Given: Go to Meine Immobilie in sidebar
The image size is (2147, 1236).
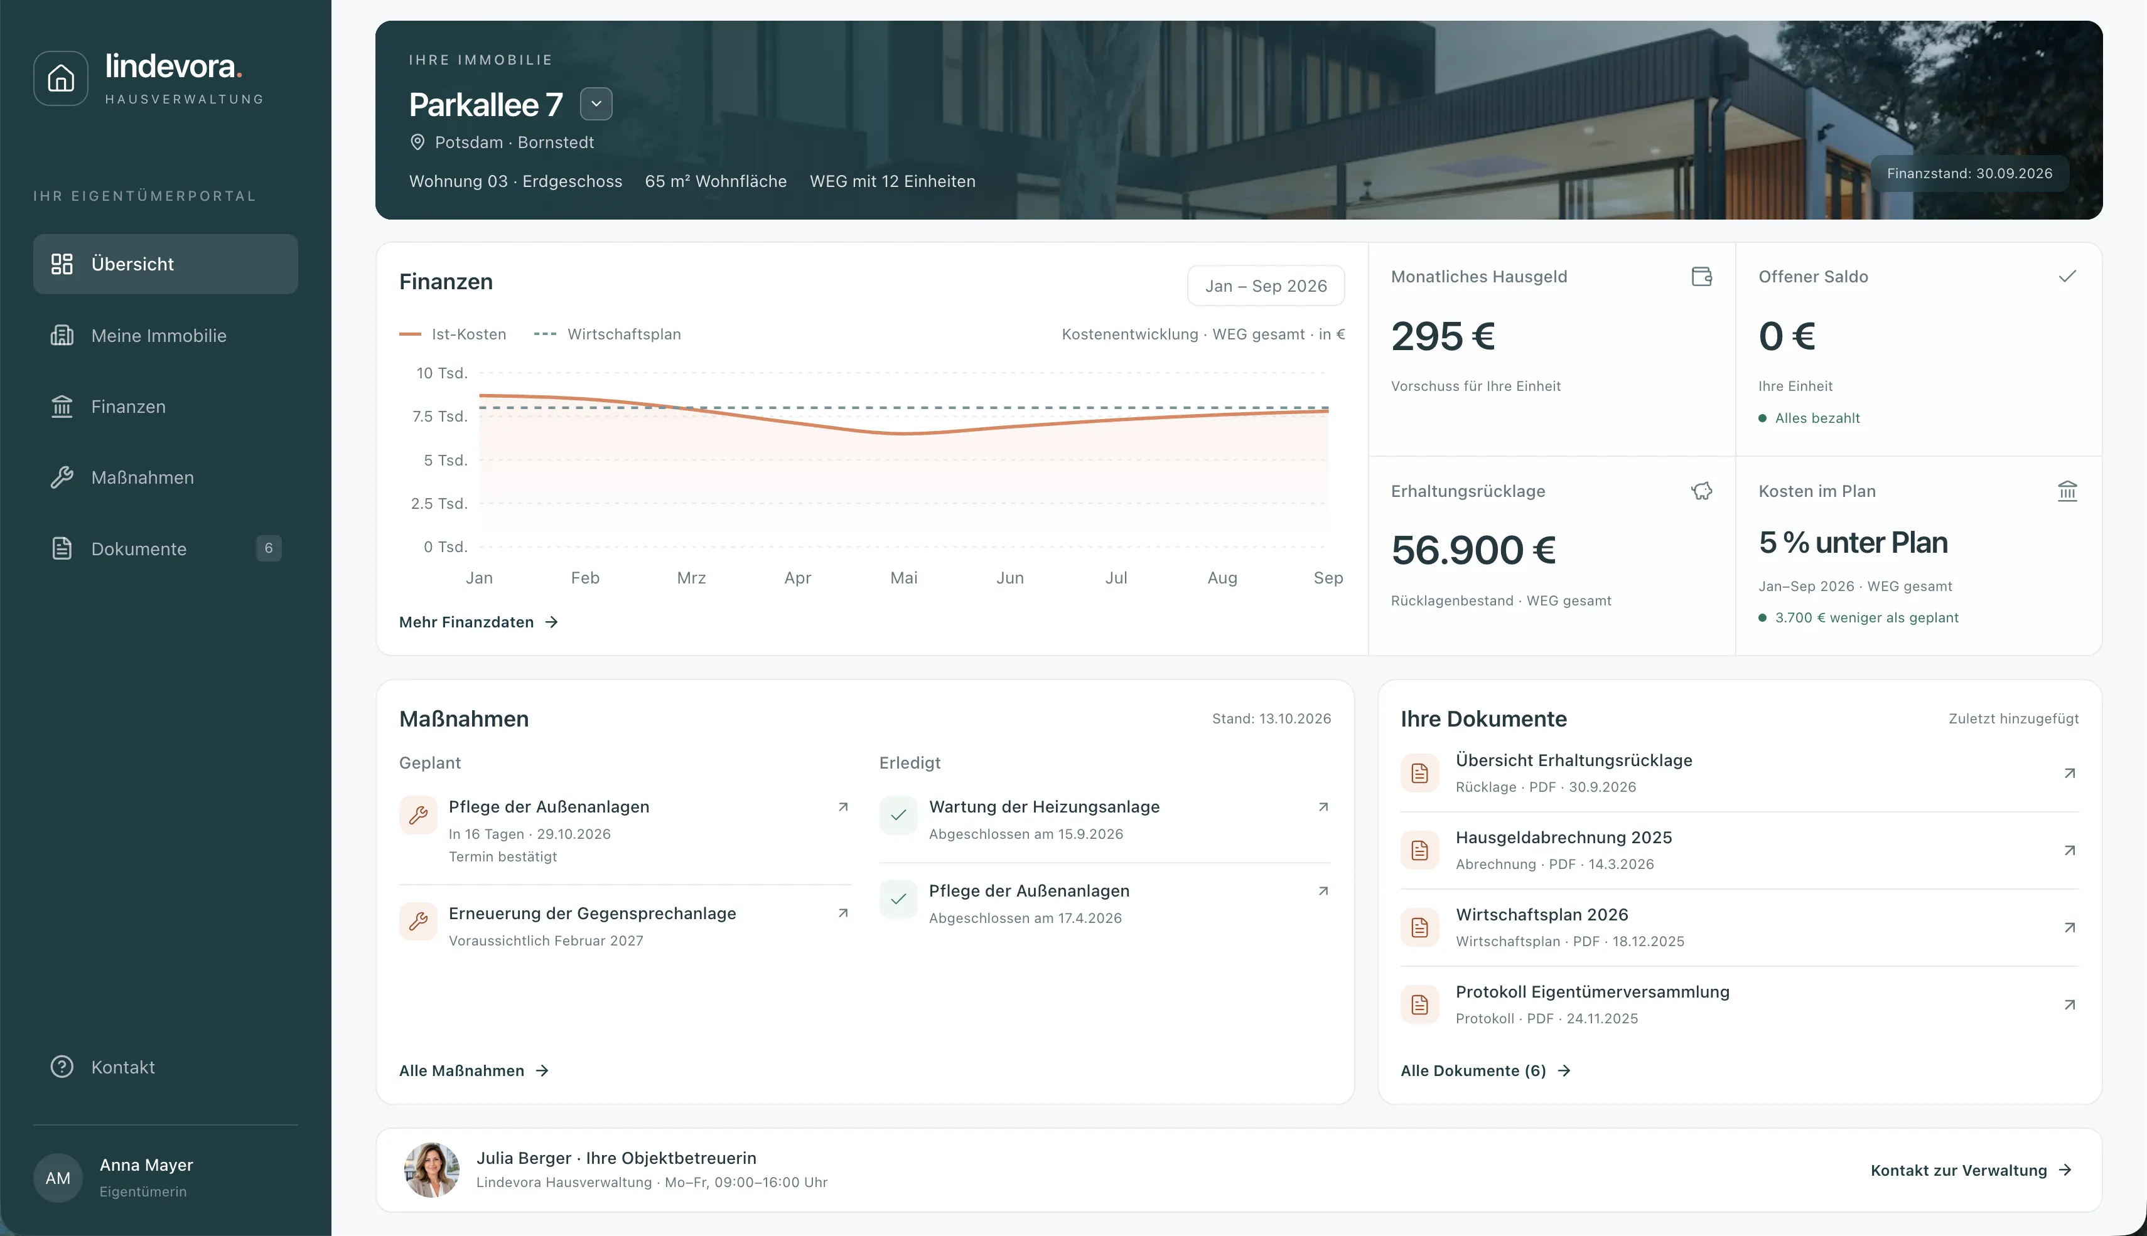Looking at the screenshot, I should 166,335.
